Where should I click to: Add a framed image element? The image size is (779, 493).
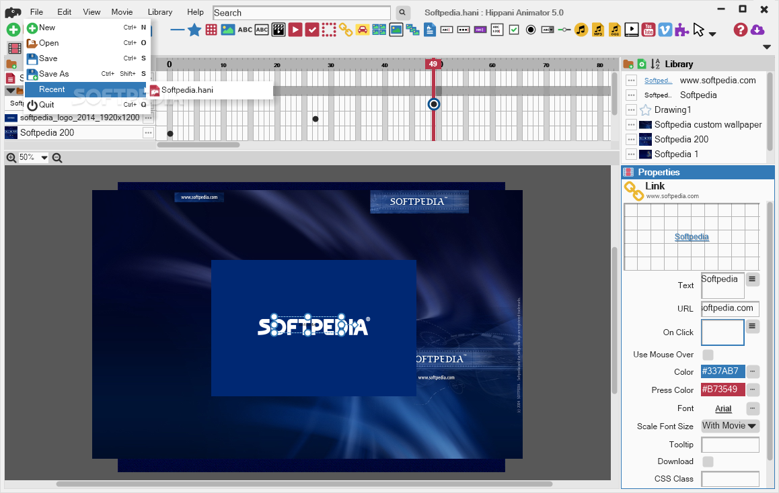pyautogui.click(x=396, y=30)
